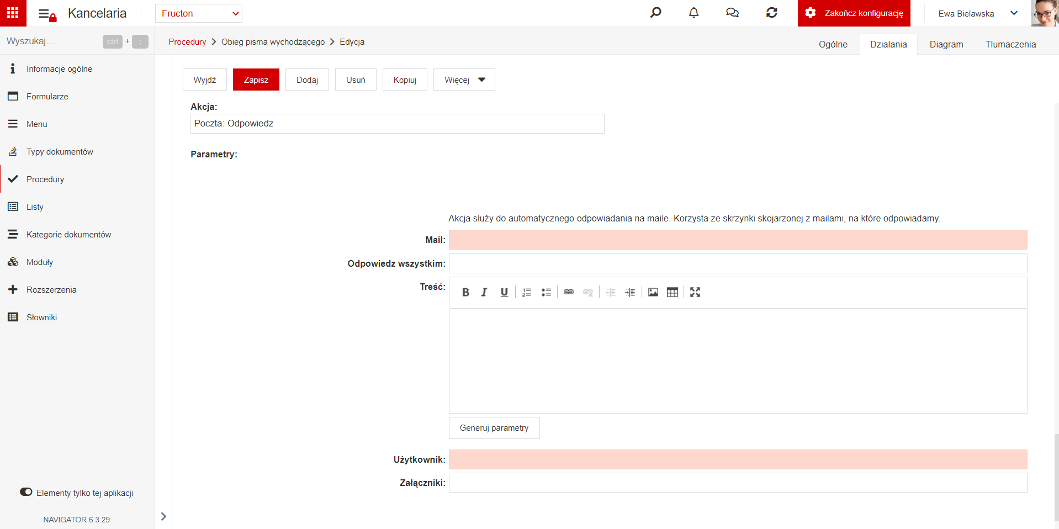Open the red app grid launcher
1059x529 pixels.
(x=13, y=13)
